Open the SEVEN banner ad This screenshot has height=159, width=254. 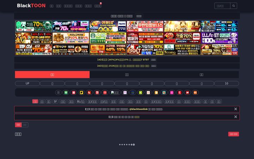coord(34,38)
